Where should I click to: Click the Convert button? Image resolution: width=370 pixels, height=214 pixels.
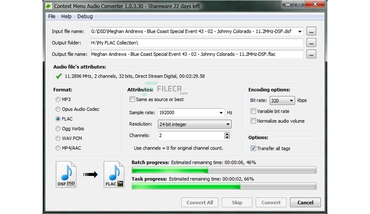271,203
